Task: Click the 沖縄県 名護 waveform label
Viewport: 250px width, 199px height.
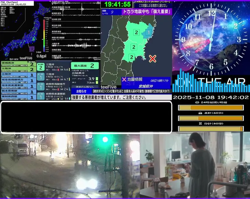Action: (x=56, y=56)
